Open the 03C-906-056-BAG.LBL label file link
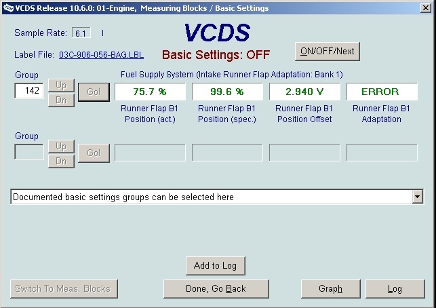This screenshot has height=308, width=436. pyautogui.click(x=101, y=54)
